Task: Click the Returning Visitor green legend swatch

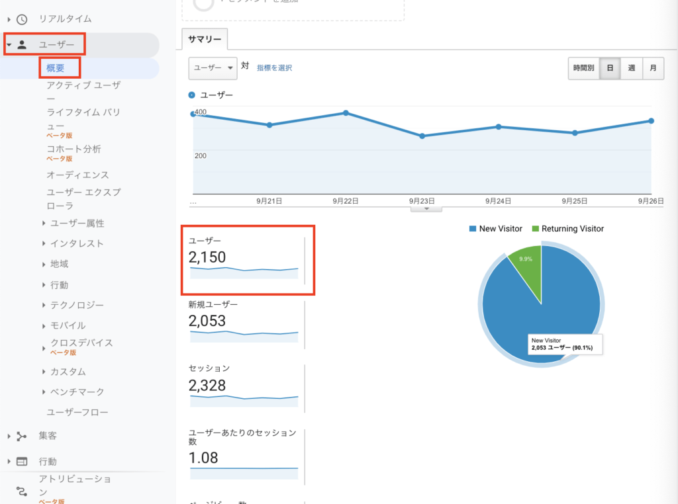Action: (535, 229)
